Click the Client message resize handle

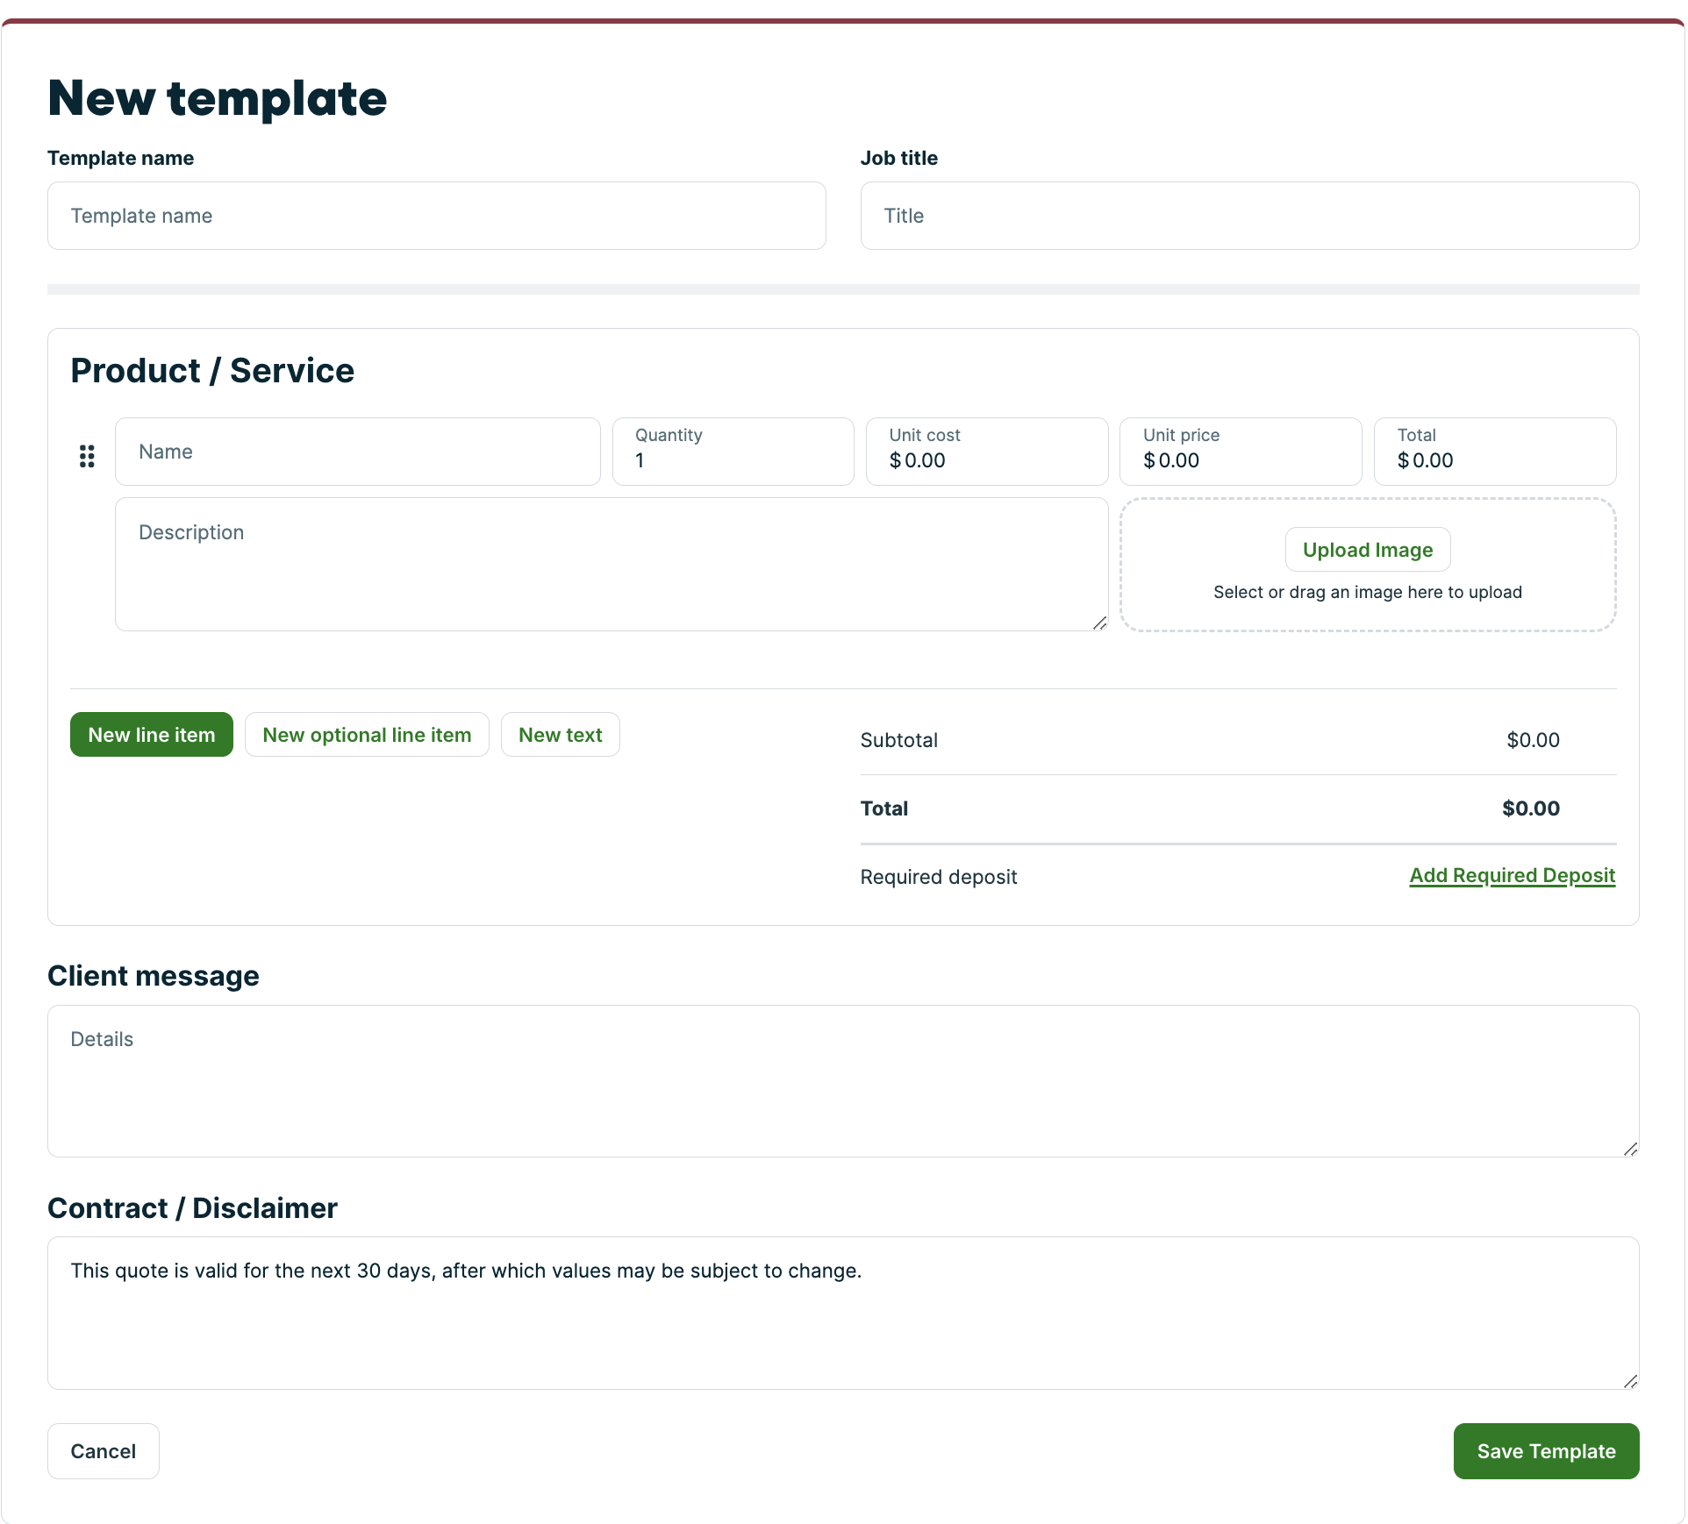(x=1630, y=1149)
